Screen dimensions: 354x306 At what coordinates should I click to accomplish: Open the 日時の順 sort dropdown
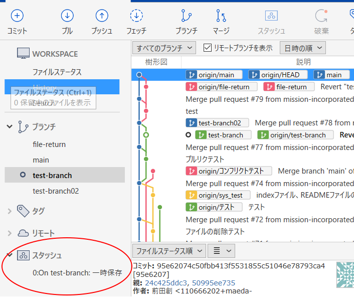[x=302, y=48]
